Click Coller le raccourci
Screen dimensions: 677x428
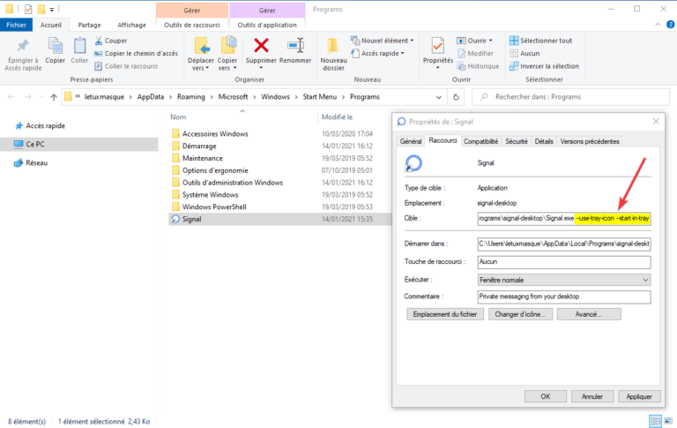point(126,66)
